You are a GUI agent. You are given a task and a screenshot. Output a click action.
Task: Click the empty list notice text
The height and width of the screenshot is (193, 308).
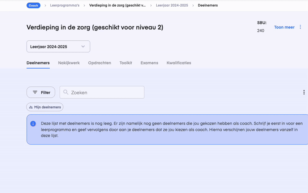[x=172, y=129]
